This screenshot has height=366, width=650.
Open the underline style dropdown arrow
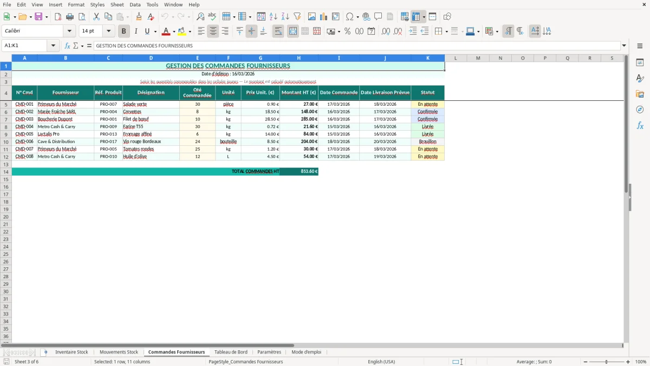pos(154,31)
